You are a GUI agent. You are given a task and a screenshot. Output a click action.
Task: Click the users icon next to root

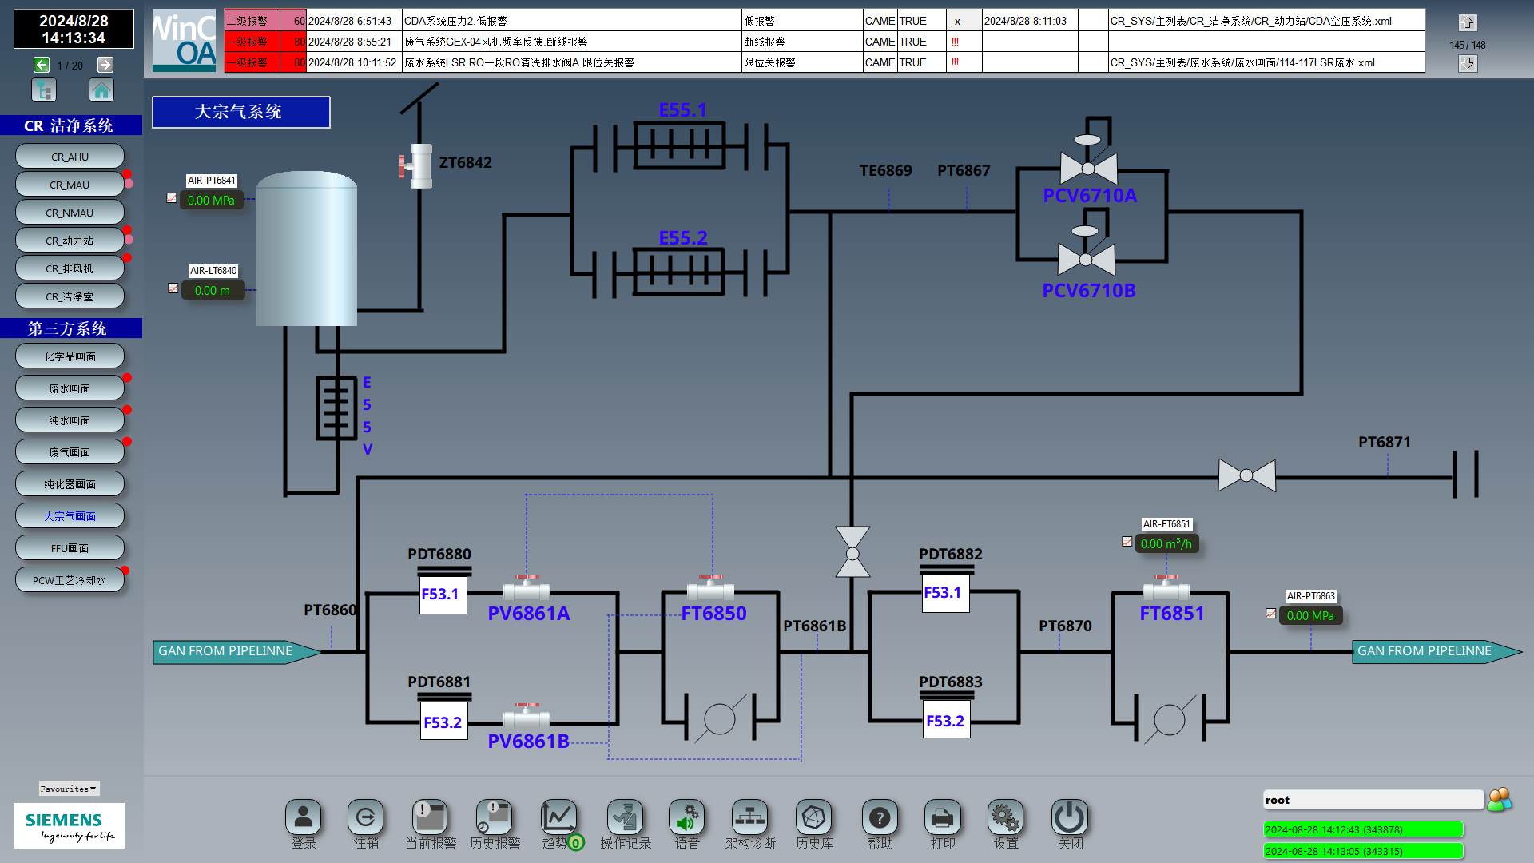coord(1500,800)
